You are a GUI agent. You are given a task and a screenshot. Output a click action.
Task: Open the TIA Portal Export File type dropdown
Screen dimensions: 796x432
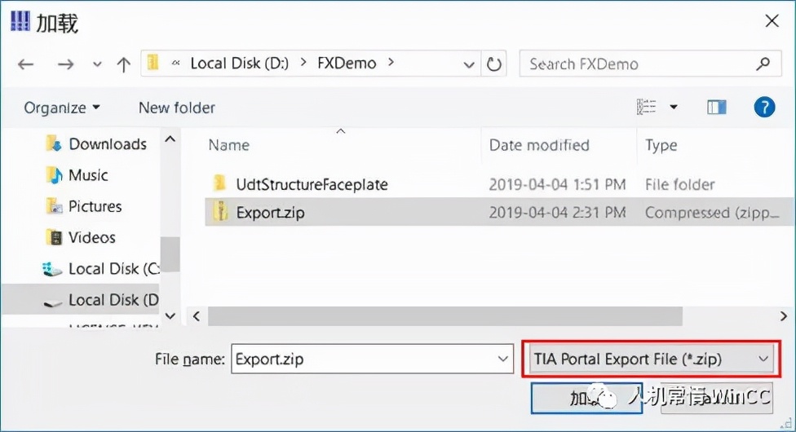tap(651, 359)
